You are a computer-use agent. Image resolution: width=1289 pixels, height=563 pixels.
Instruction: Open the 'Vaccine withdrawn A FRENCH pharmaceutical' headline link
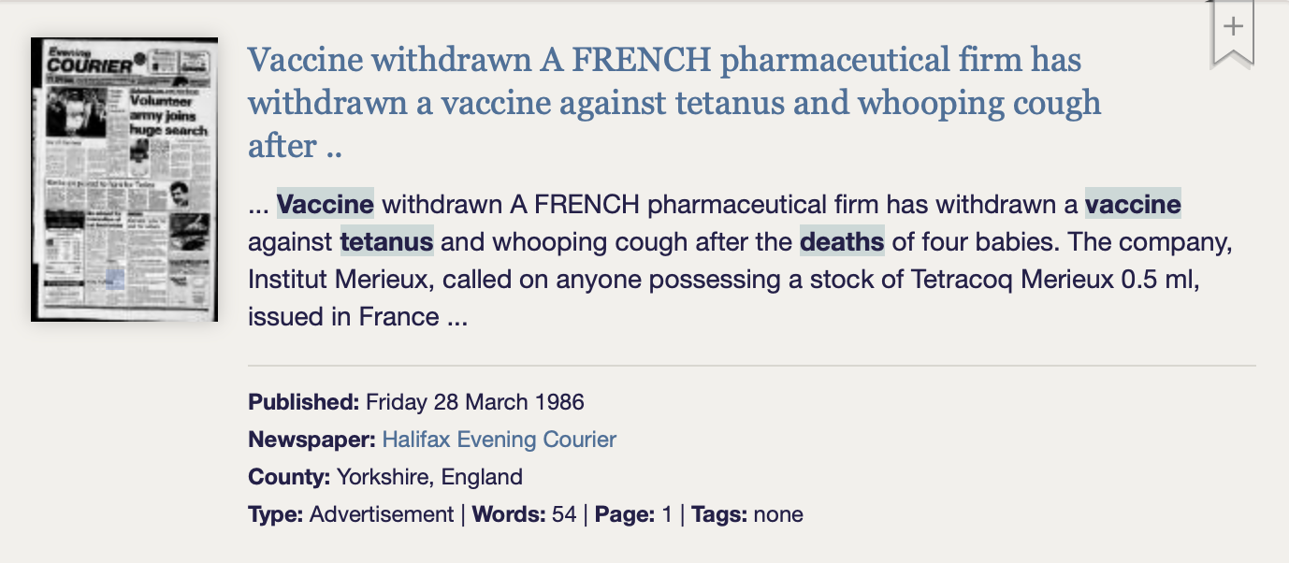click(674, 103)
